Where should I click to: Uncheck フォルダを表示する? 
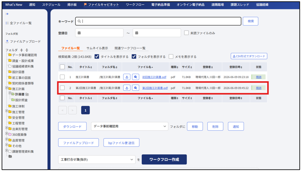[x=134, y=57]
